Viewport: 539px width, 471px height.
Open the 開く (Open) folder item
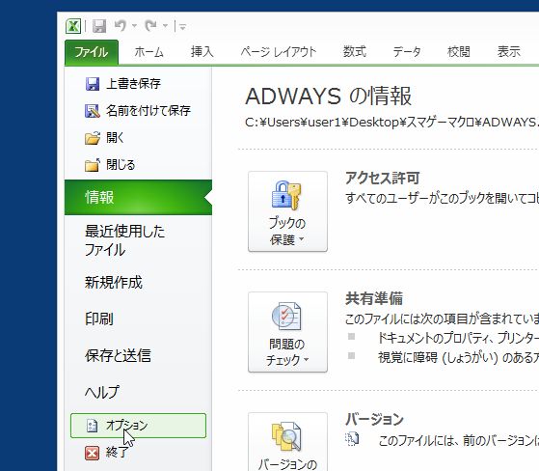coord(104,138)
